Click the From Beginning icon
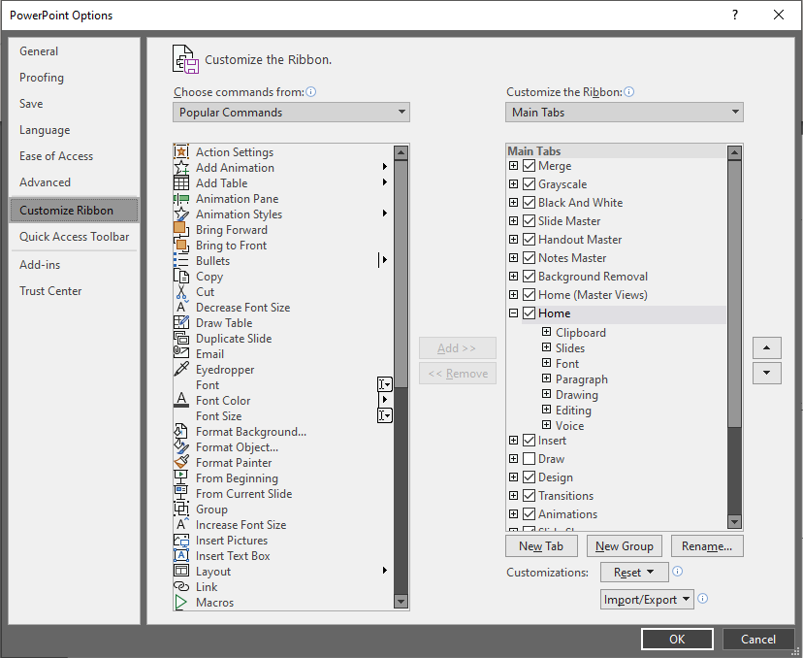803x658 pixels. 181,477
